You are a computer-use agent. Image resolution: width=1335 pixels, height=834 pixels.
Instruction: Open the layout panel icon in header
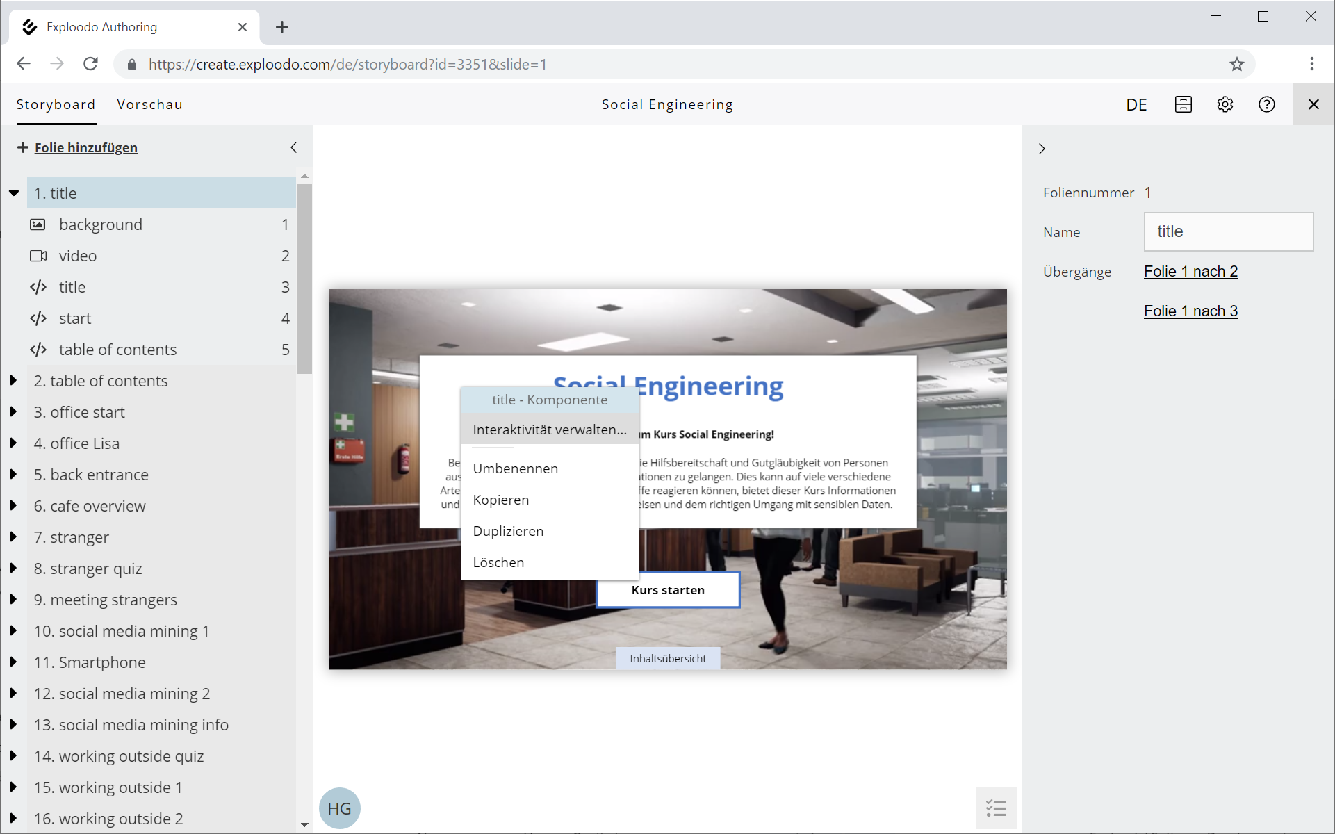pyautogui.click(x=1183, y=104)
